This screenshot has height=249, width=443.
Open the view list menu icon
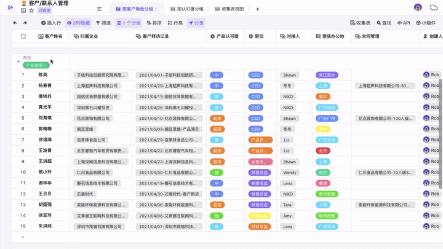(100, 9)
